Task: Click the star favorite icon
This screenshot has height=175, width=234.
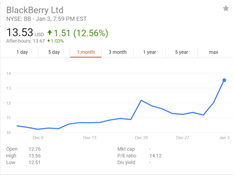Action: pyautogui.click(x=226, y=8)
